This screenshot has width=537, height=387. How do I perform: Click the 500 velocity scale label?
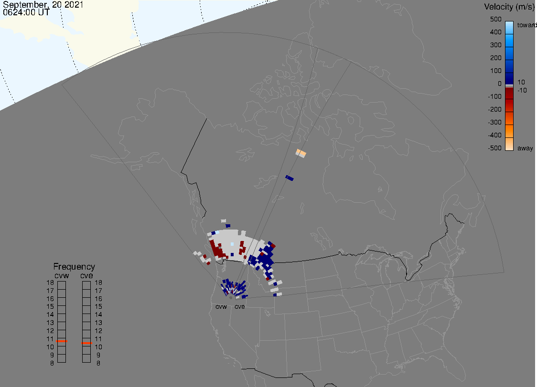point(495,19)
